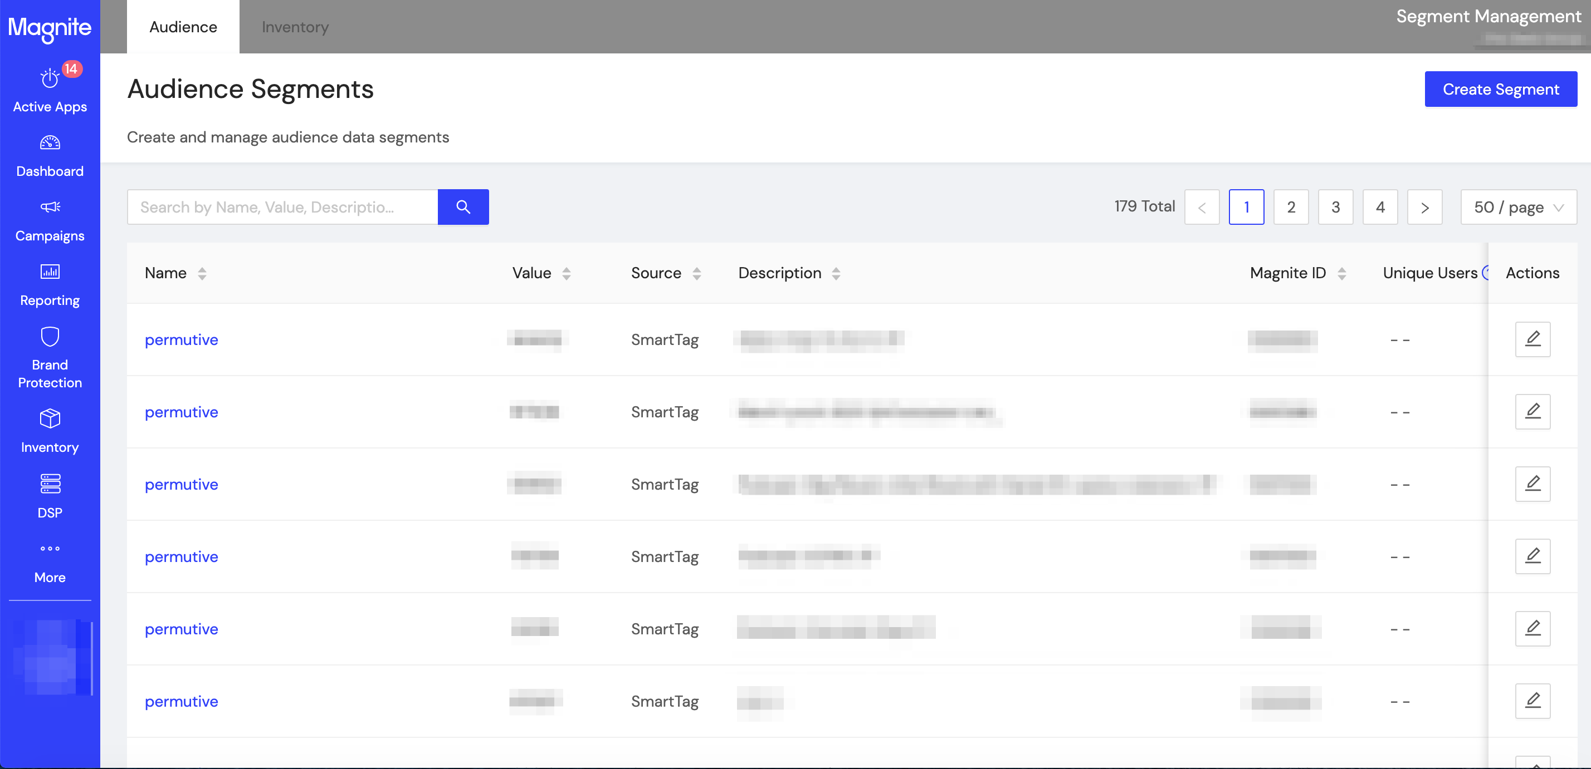Go to page 4

pyautogui.click(x=1380, y=207)
